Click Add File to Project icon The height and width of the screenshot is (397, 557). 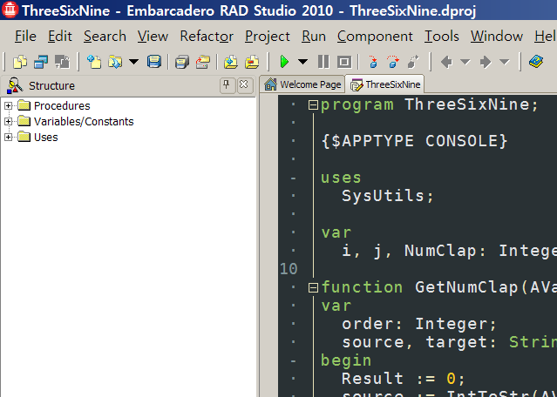[x=230, y=62]
